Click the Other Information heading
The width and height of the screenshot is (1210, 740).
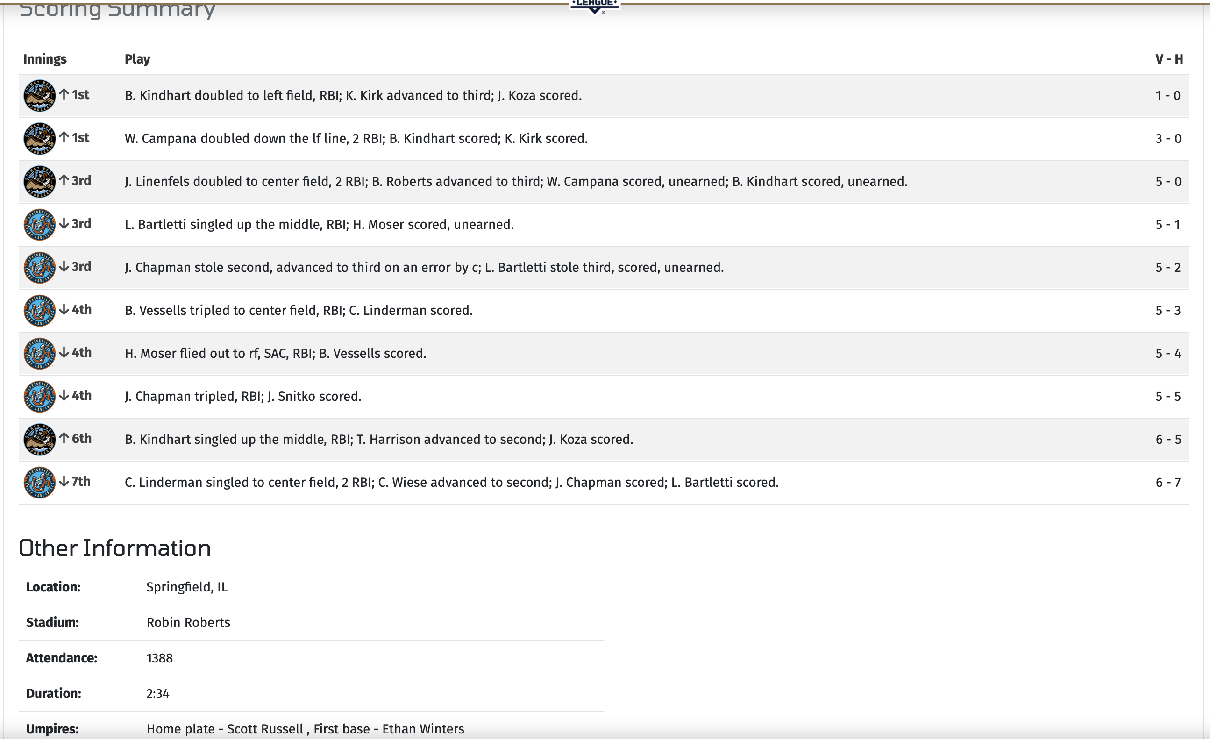tap(115, 548)
